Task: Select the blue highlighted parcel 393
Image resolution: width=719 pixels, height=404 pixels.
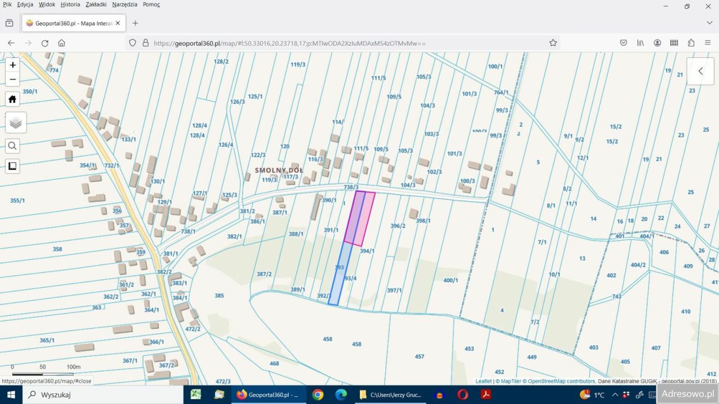Action: [x=340, y=274]
